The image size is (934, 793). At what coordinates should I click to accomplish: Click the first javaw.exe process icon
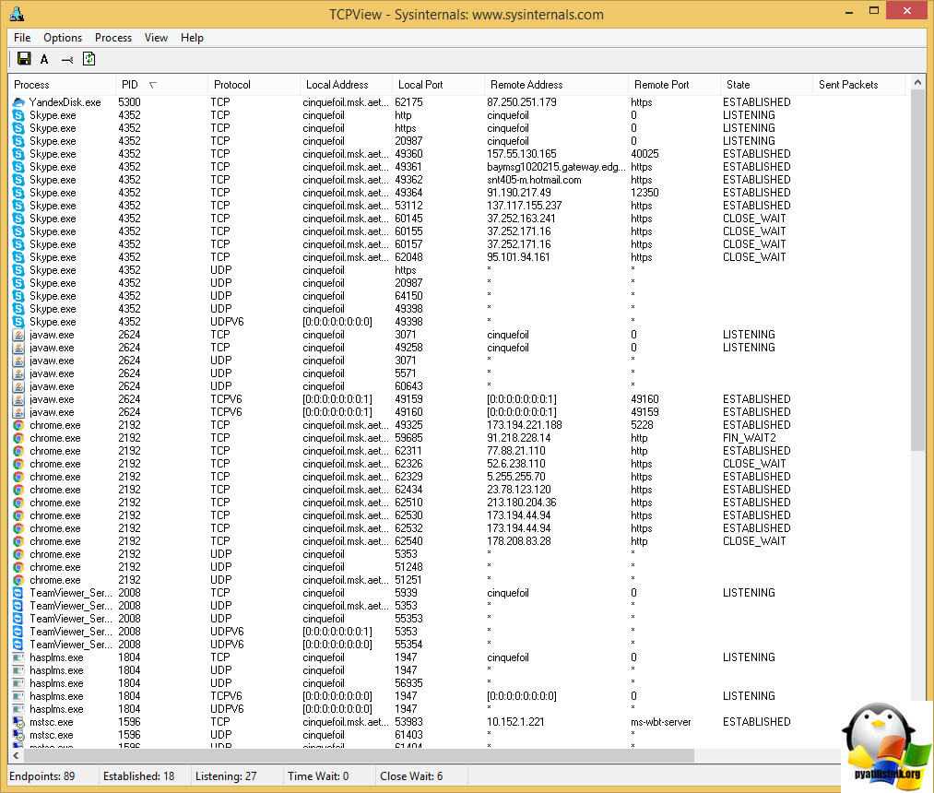tap(18, 335)
